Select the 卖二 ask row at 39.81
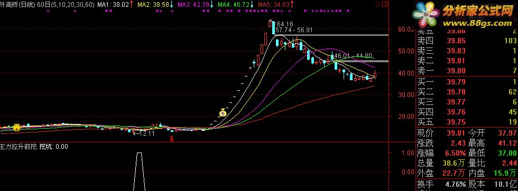 tap(466, 61)
